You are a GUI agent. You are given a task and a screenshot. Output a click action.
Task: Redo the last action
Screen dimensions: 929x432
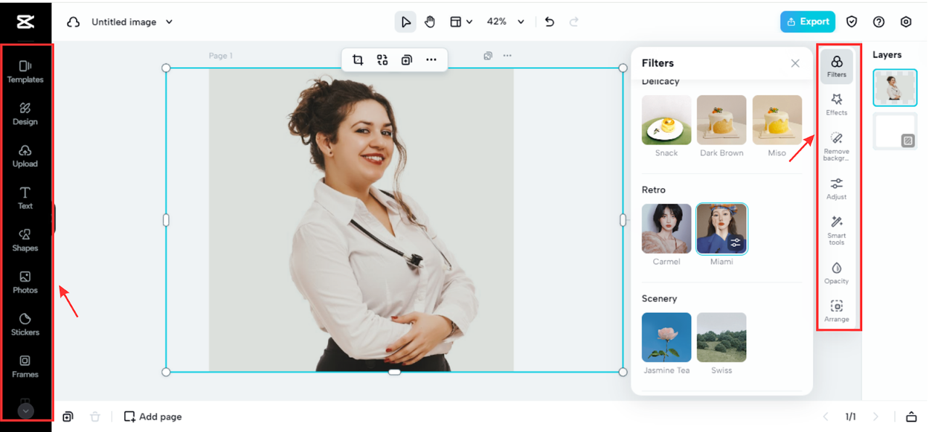click(x=574, y=22)
